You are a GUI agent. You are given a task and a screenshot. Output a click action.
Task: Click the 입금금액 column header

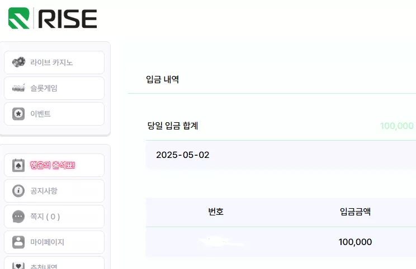(355, 212)
